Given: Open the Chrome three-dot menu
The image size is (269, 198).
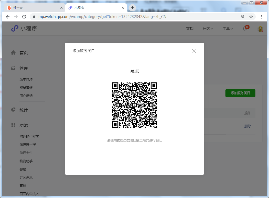Looking at the screenshot, I should point(261,17).
